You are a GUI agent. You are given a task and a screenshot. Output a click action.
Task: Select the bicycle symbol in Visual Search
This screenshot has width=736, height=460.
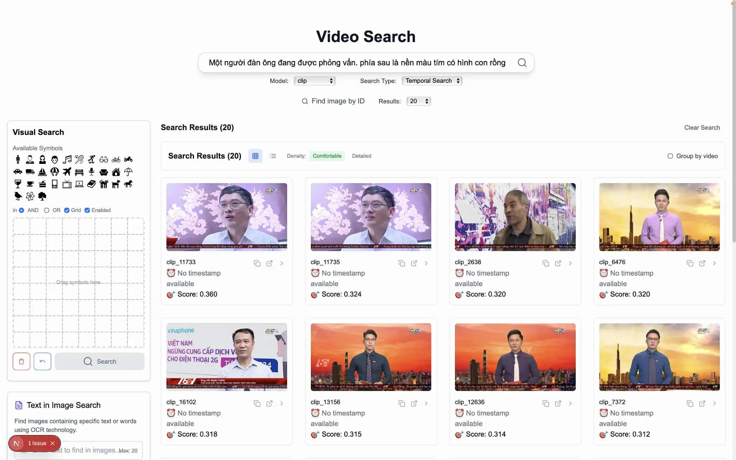click(116, 159)
